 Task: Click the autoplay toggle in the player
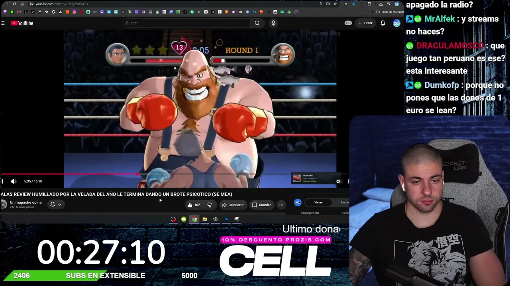[x=338, y=182]
